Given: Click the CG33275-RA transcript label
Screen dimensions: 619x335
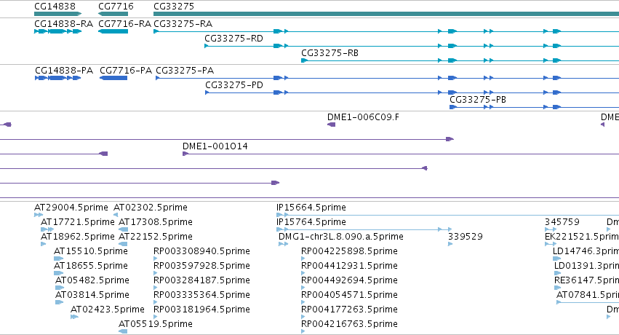Looking at the screenshot, I should coord(183,24).
